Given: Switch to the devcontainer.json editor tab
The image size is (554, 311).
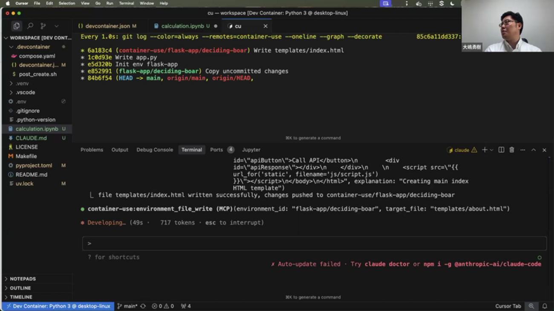Looking at the screenshot, I should [x=107, y=26].
